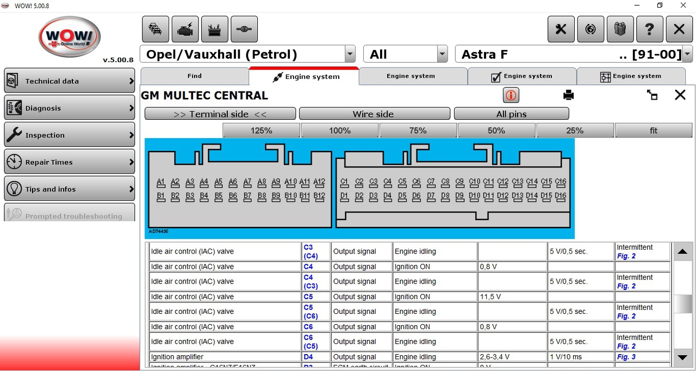696x371 pixels.
Task: Set zoom to 25%
Action: pos(575,131)
